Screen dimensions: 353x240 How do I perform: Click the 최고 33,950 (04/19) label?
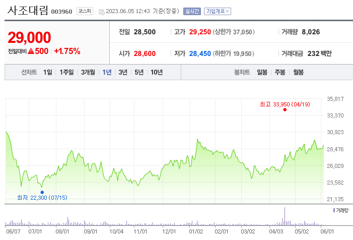click(285, 104)
